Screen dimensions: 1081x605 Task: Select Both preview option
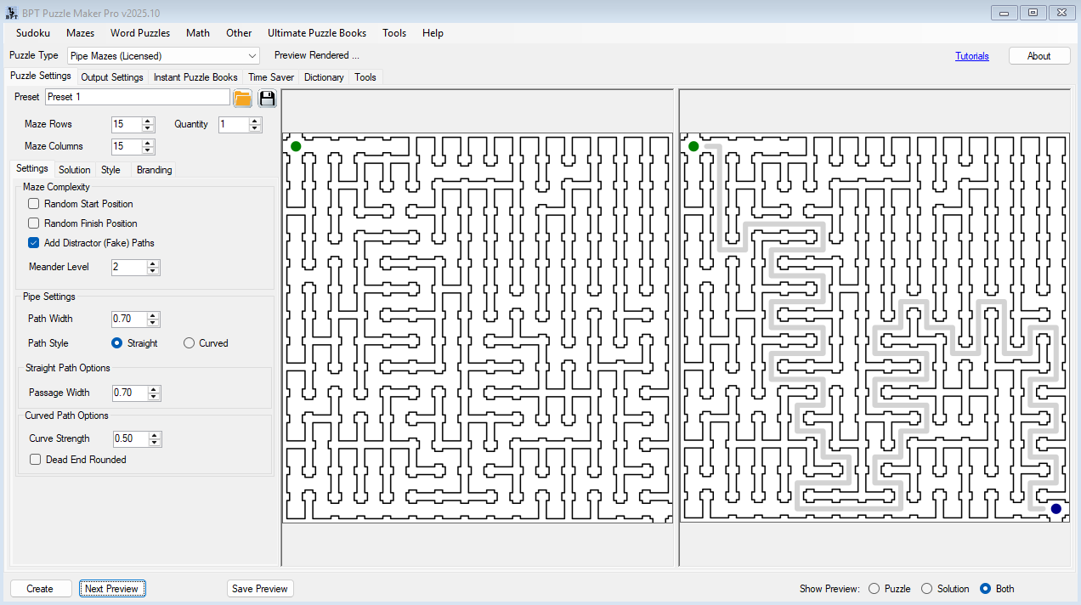(x=986, y=589)
